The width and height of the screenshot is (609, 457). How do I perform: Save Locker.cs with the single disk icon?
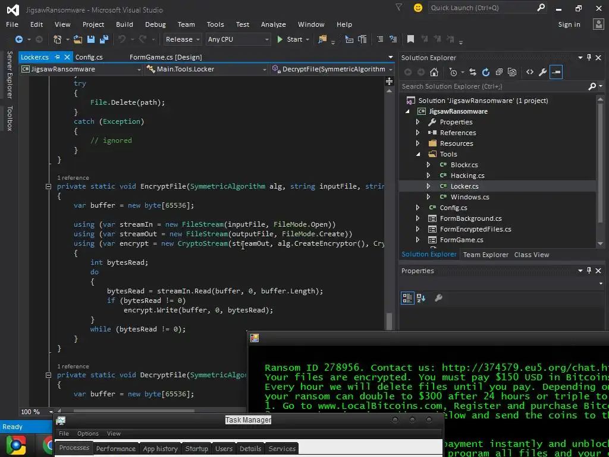(x=91, y=39)
